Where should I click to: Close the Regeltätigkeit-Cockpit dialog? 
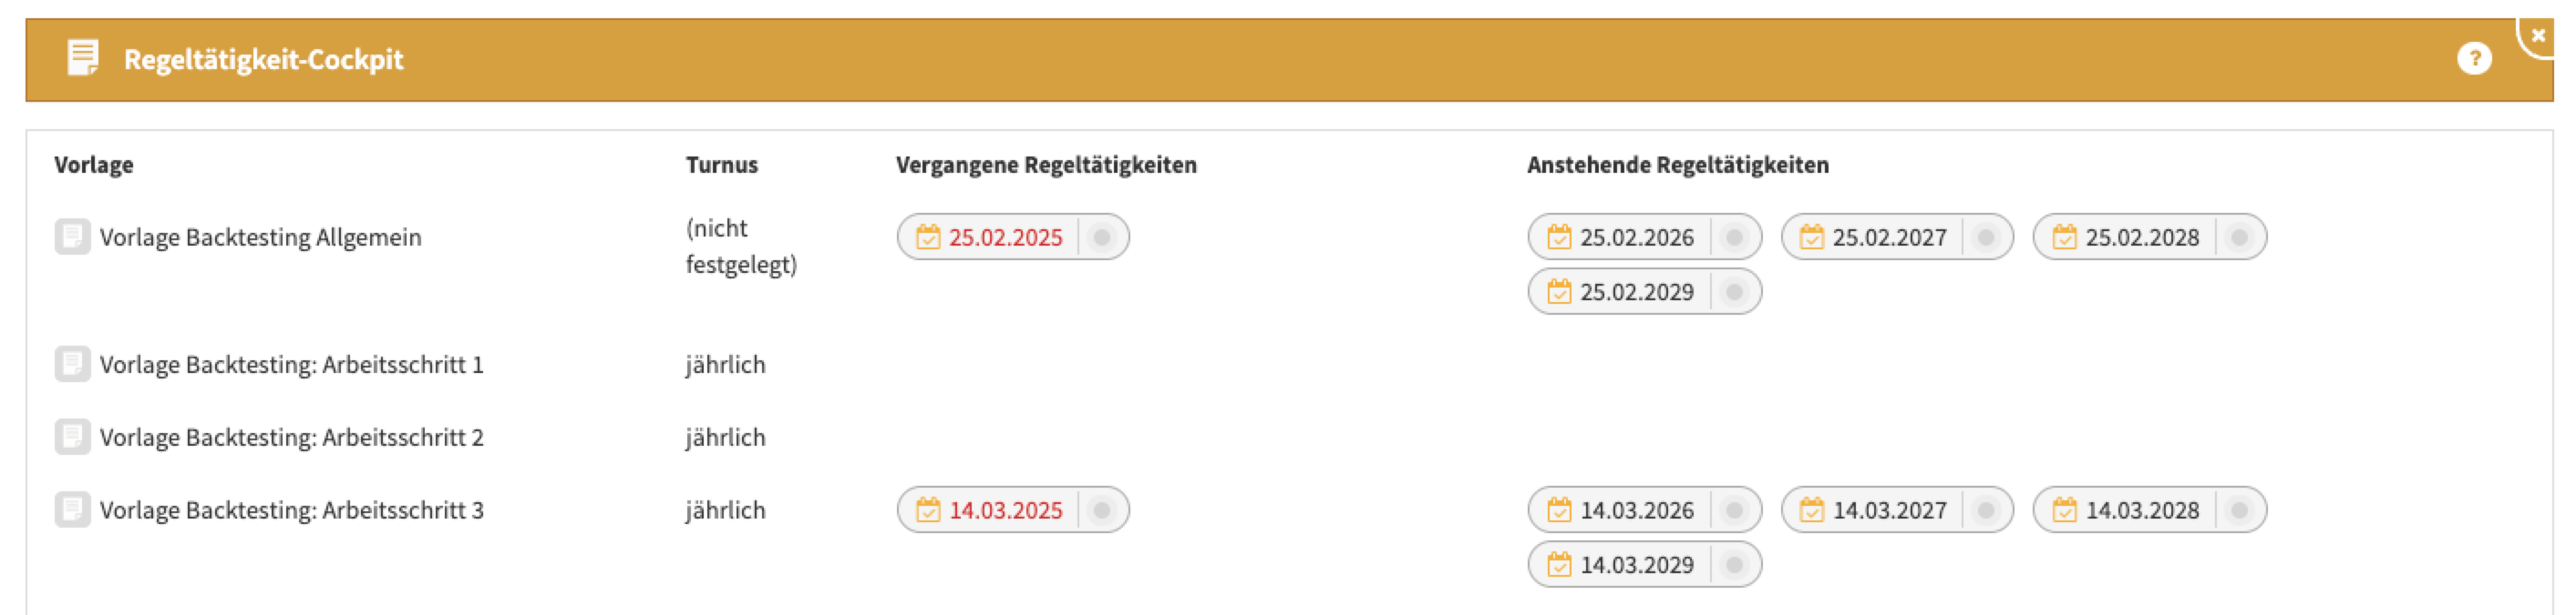[2537, 36]
